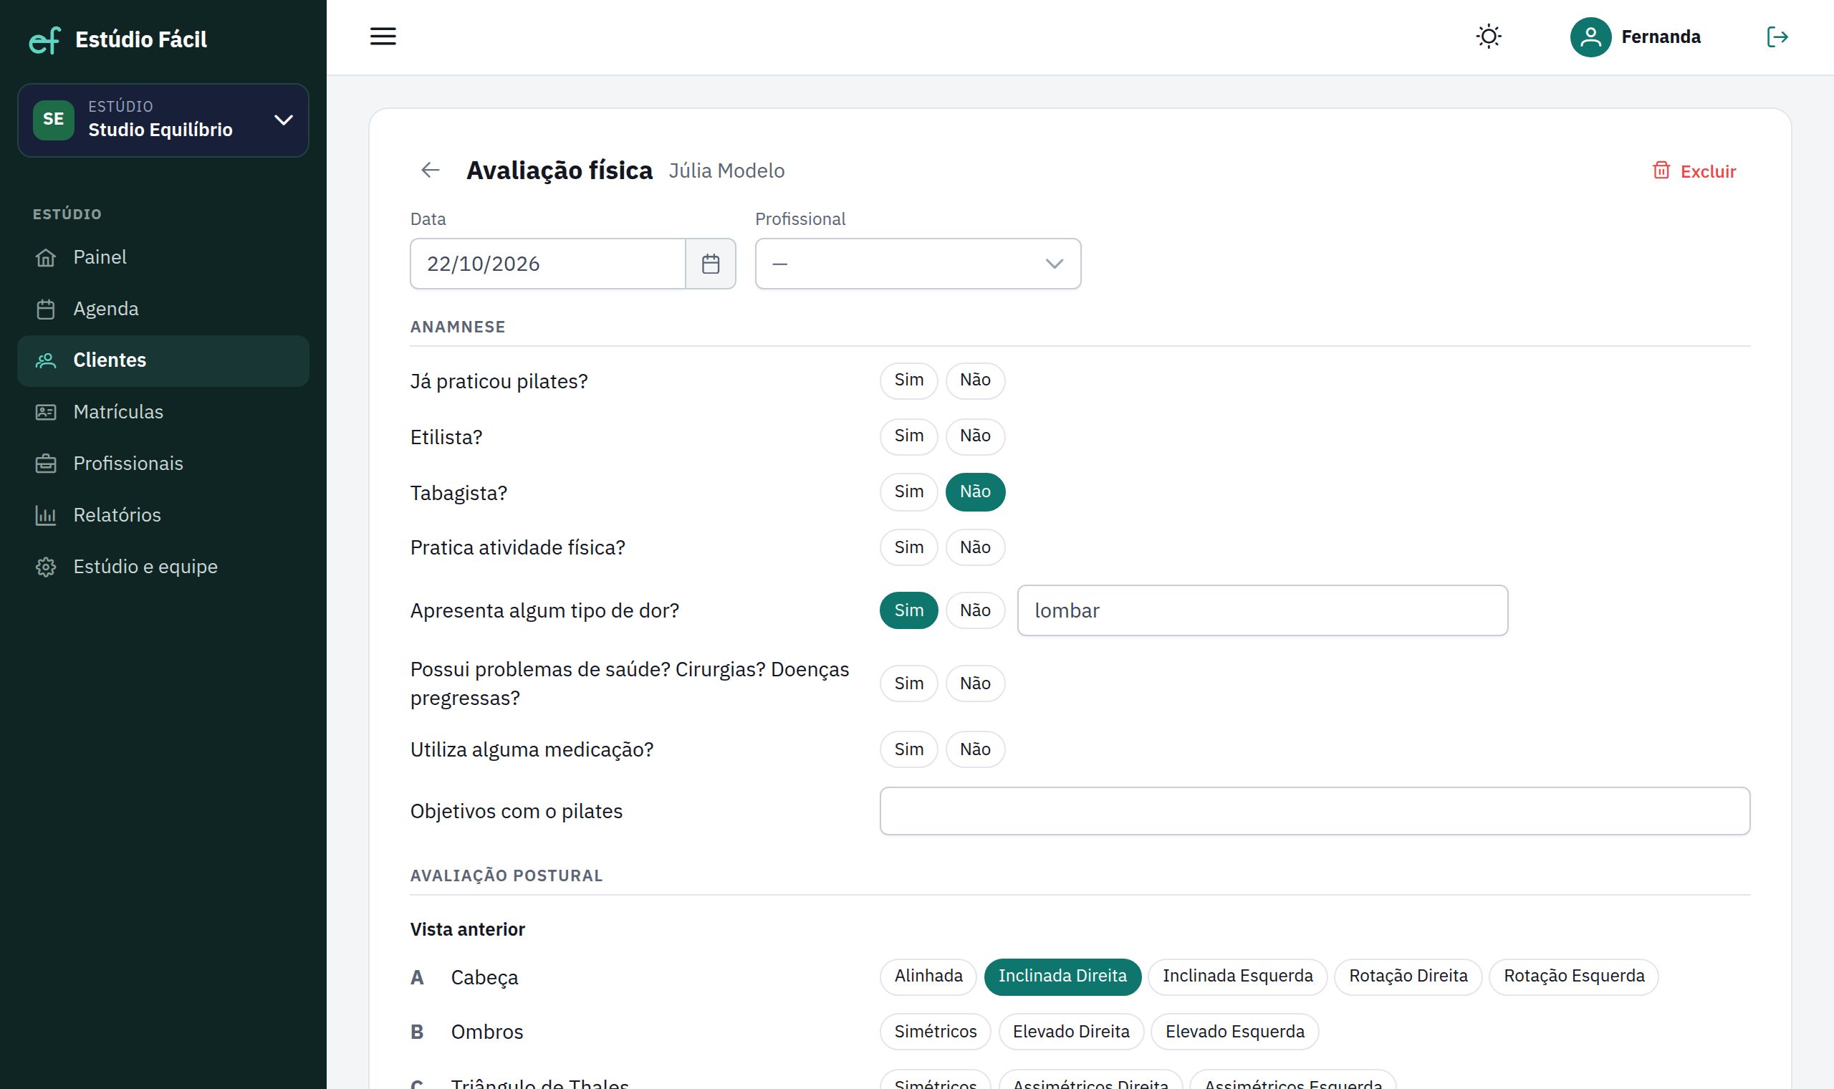Click the Clientes people icon
Viewport: 1834px width, 1089px height.
[47, 360]
